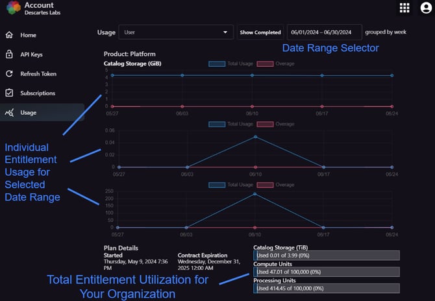Click the API Keys lock icon
The width and height of the screenshot is (435, 301).
point(9,54)
